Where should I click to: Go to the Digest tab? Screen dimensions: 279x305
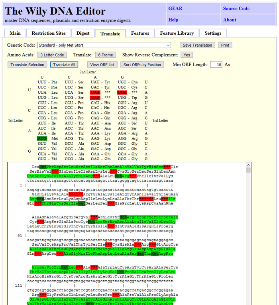83,33
